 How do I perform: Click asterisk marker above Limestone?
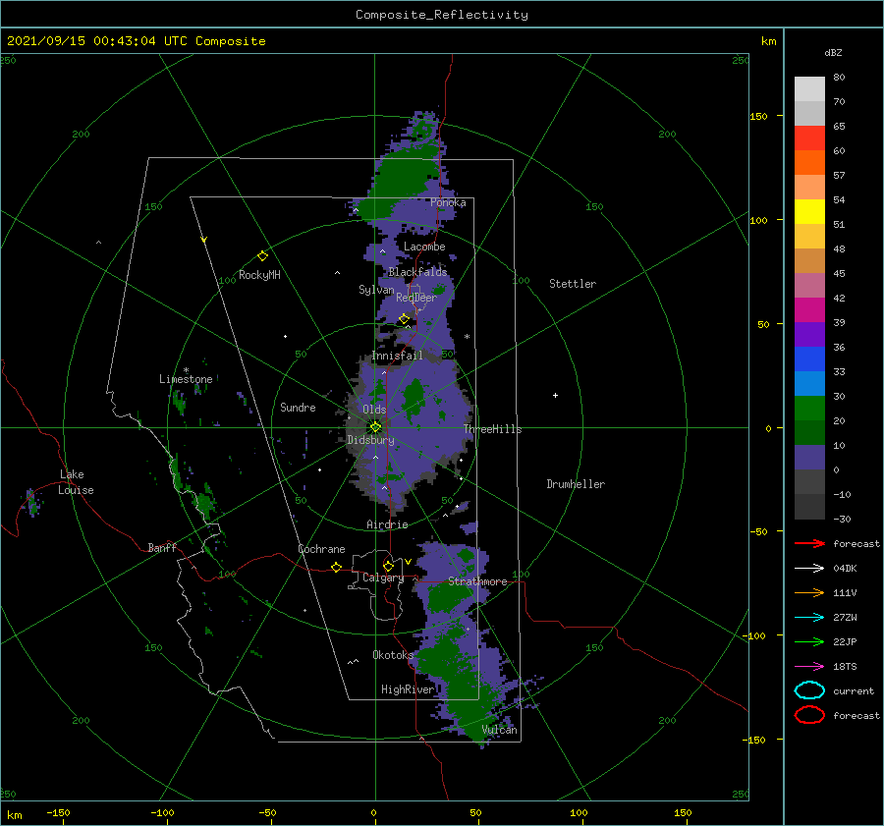pos(186,370)
